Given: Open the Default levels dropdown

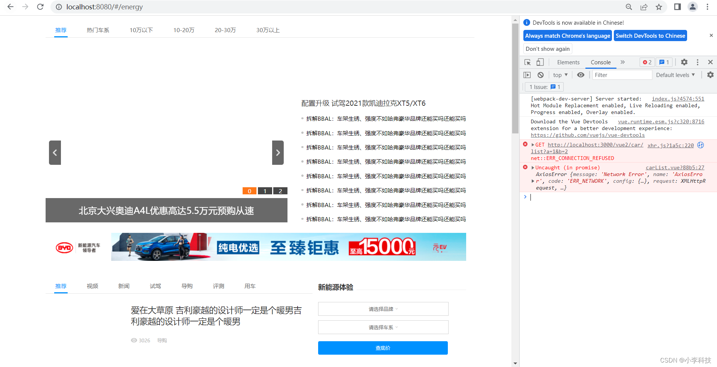Looking at the screenshot, I should click(x=676, y=75).
